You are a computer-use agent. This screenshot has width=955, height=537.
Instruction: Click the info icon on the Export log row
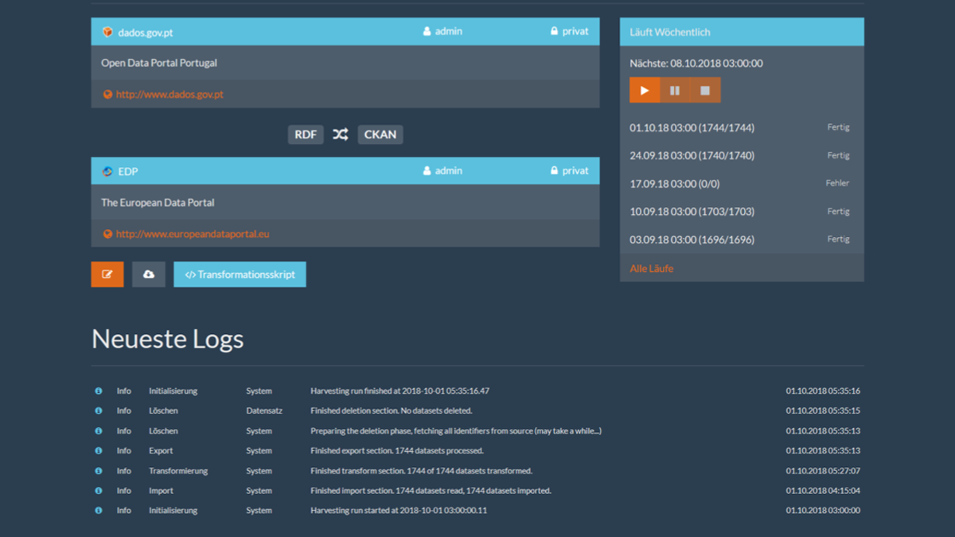98,450
